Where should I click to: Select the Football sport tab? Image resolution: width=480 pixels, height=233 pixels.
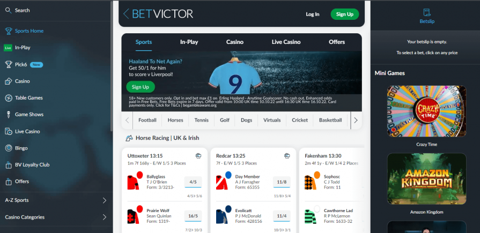click(147, 120)
